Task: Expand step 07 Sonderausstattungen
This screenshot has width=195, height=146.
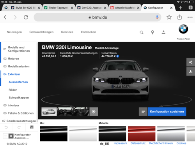Action: tap(19, 121)
